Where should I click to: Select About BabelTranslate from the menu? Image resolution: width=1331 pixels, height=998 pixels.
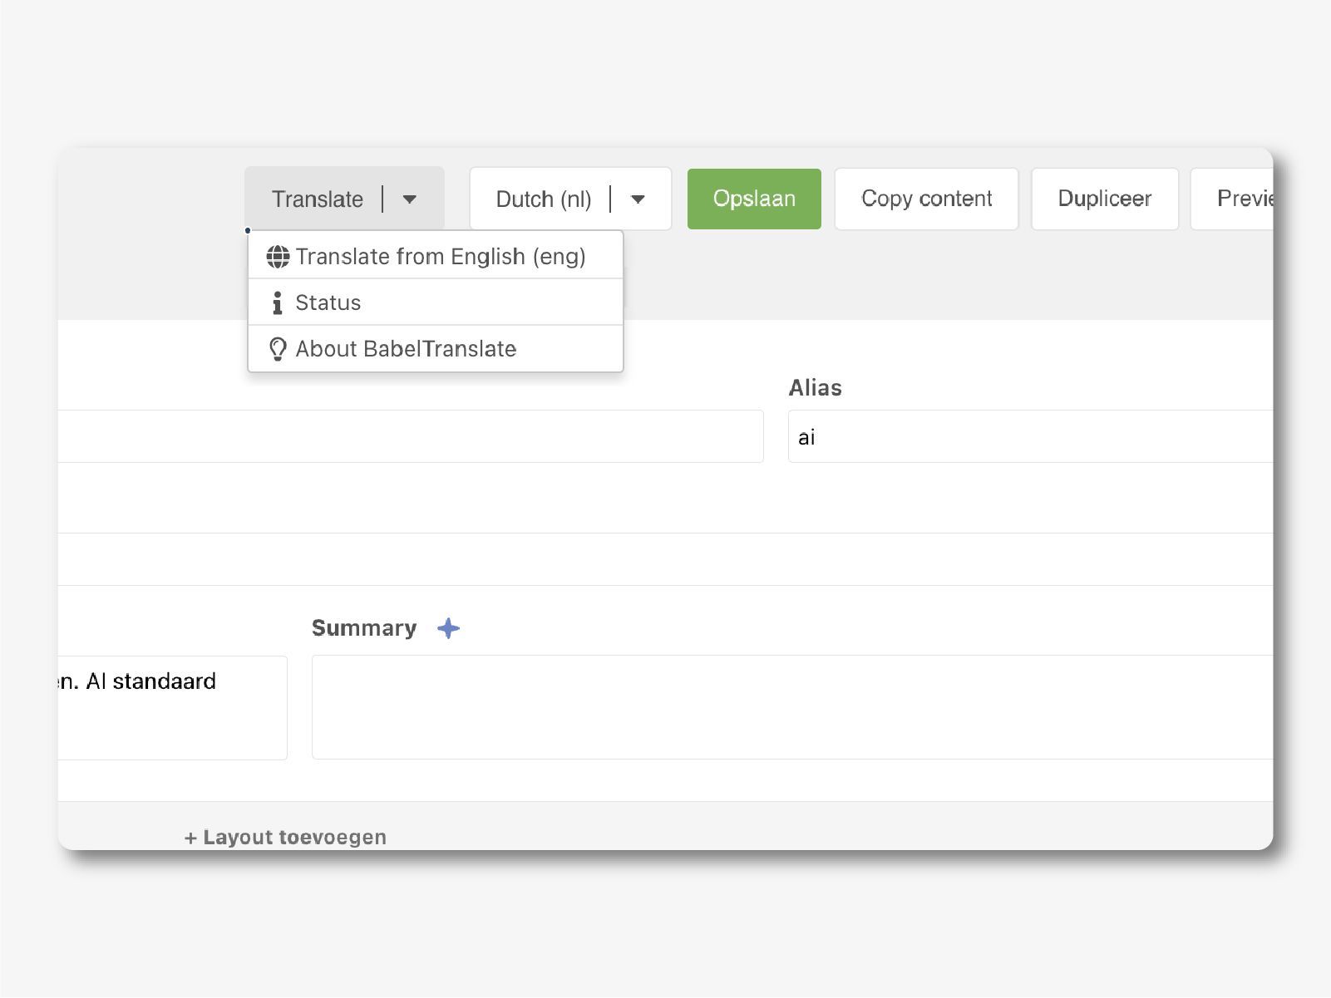(x=406, y=349)
